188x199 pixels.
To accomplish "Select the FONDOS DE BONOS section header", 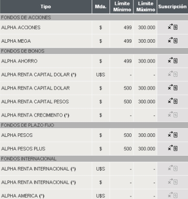I will (94, 51).
